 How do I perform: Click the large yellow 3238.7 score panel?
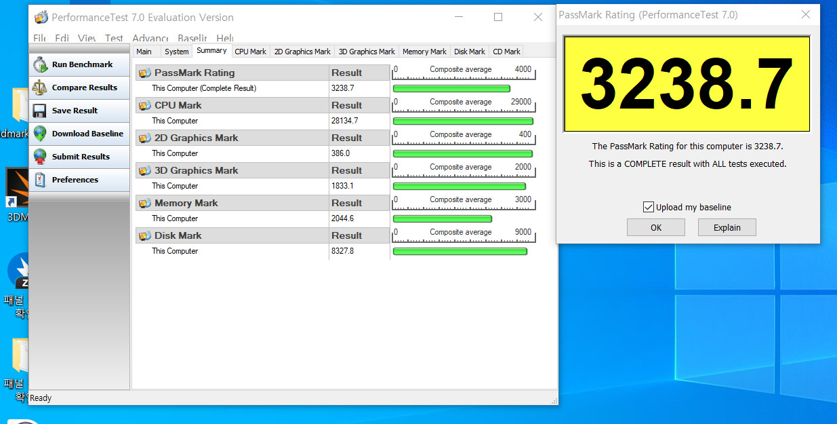[x=687, y=84]
